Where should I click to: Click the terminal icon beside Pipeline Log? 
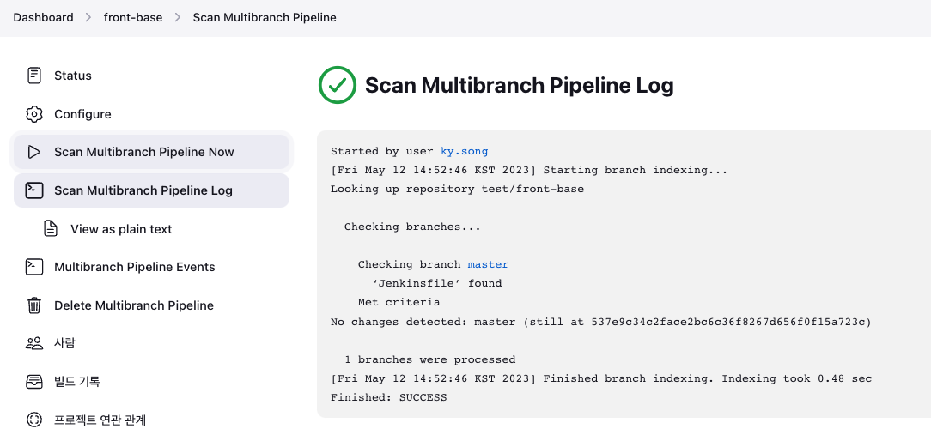point(34,190)
